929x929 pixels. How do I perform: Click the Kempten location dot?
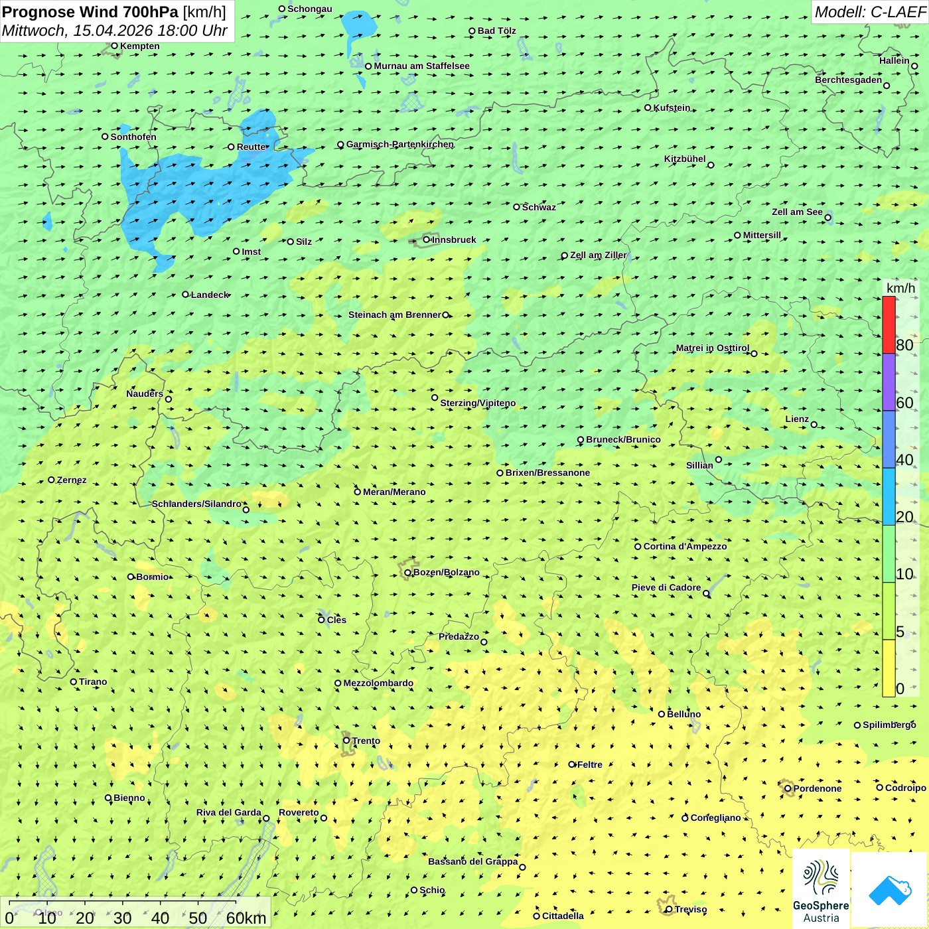tap(115, 46)
